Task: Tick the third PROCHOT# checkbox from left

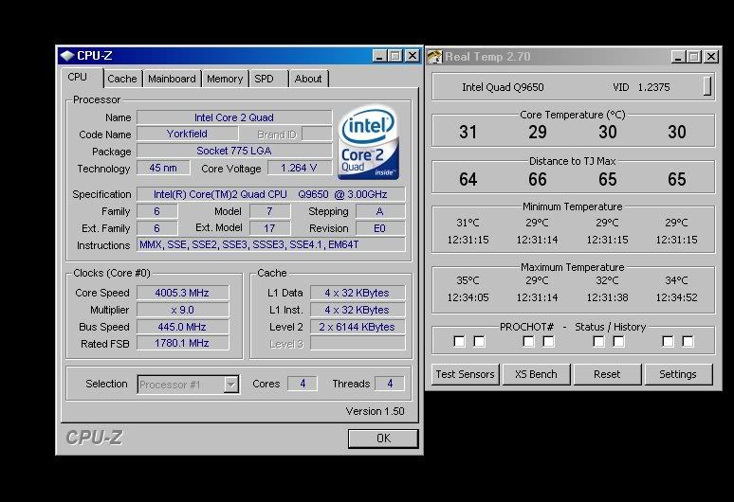Action: pyautogui.click(x=528, y=341)
